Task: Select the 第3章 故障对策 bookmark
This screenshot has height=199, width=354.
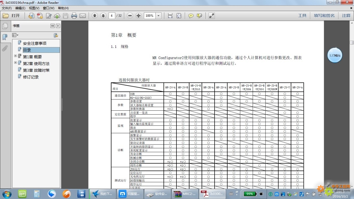Action: click(36, 70)
